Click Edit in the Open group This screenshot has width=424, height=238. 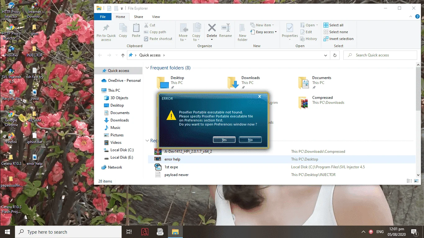306,32
